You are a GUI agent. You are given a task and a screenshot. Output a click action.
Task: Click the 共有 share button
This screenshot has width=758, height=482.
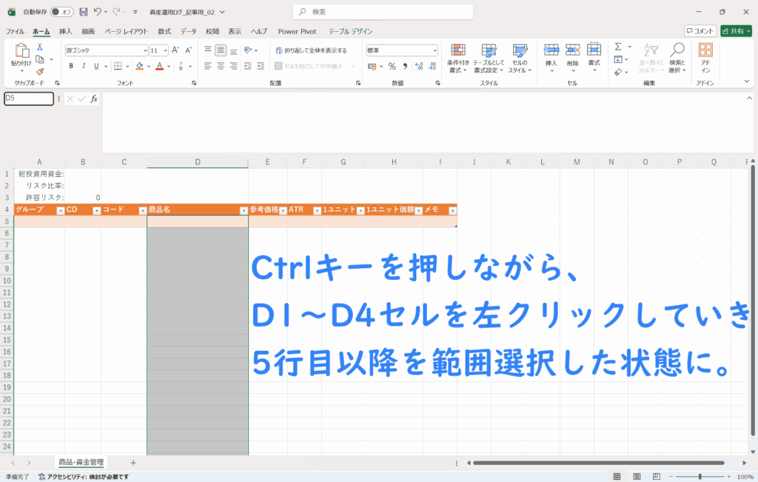coord(735,31)
